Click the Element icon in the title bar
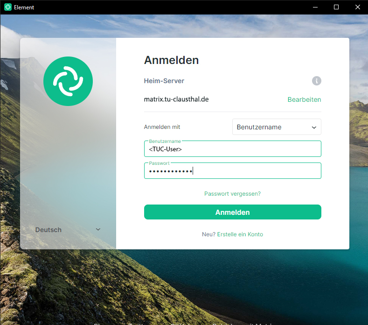The width and height of the screenshot is (368, 325). click(7, 7)
